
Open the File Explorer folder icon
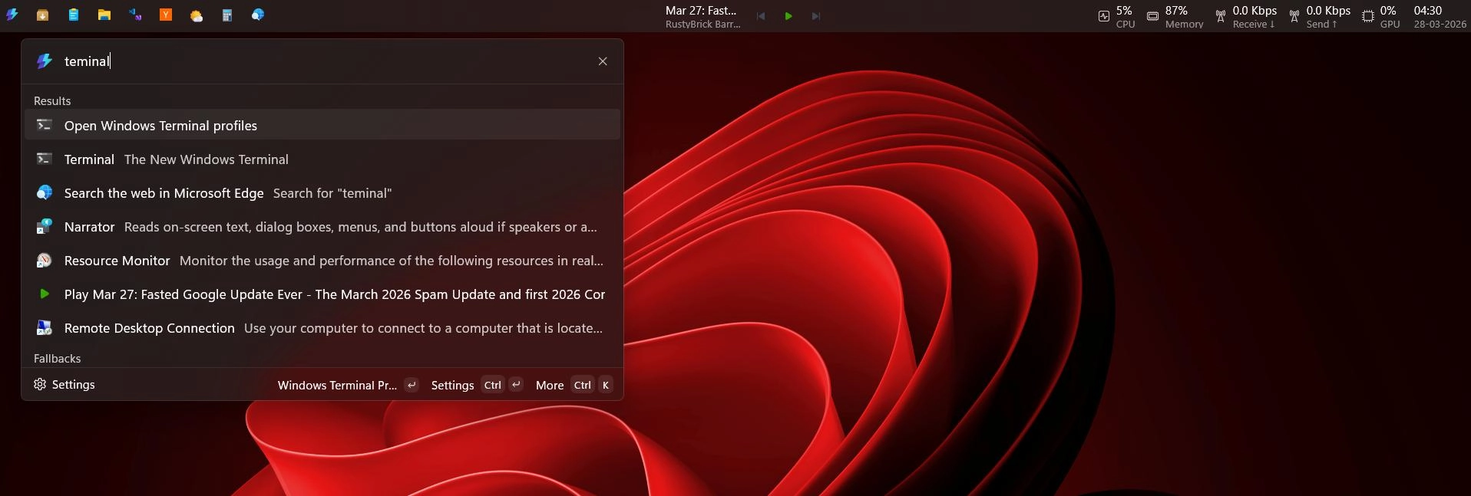click(104, 15)
